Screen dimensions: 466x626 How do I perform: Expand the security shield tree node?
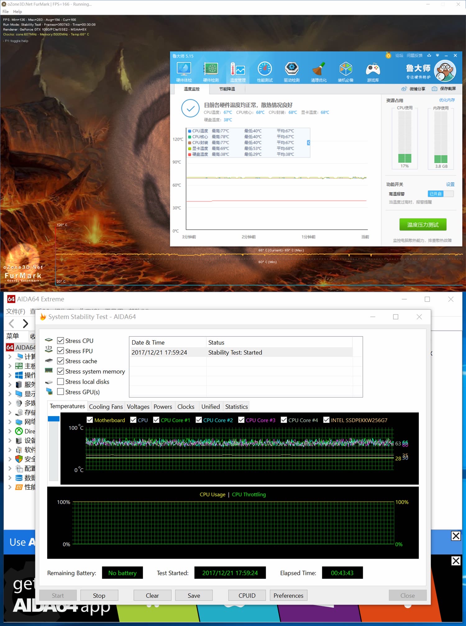tap(10, 459)
